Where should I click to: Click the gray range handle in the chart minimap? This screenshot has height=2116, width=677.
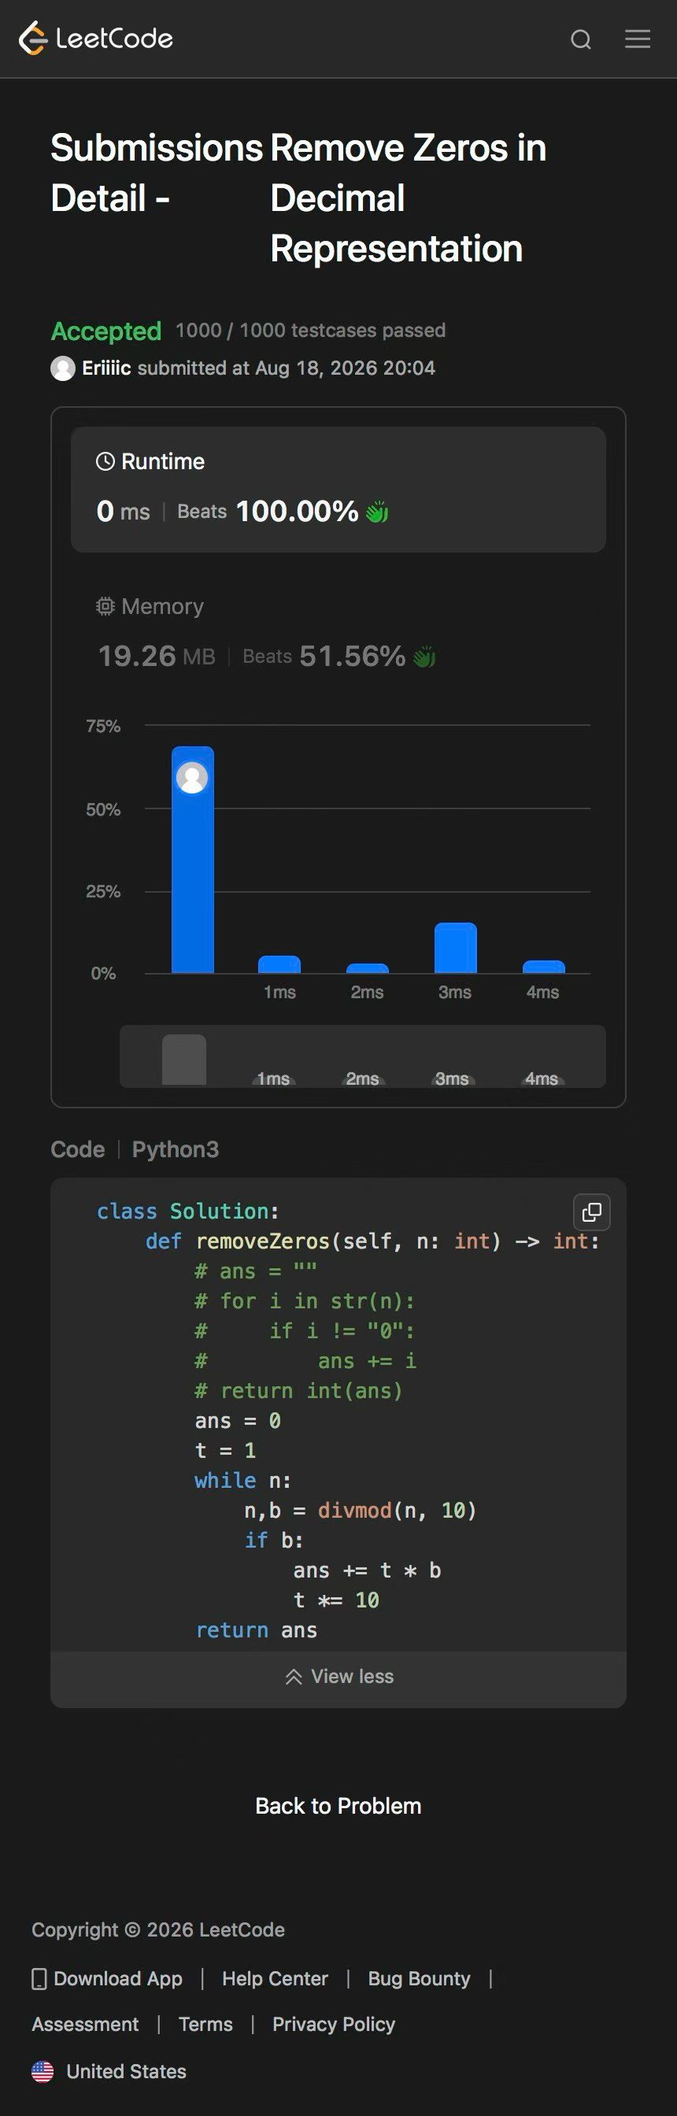pyautogui.click(x=184, y=1060)
